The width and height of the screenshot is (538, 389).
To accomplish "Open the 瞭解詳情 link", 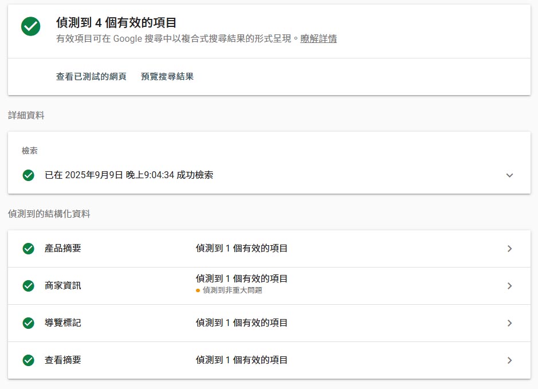I will [x=319, y=38].
